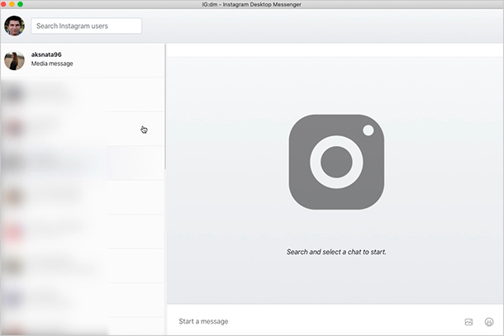Screen dimensions: 504x336
Task: Click the aksnata96 username label
Action: click(46, 54)
